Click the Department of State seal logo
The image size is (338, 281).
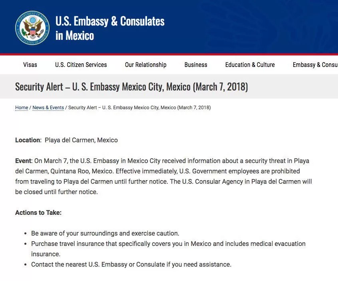click(32, 28)
